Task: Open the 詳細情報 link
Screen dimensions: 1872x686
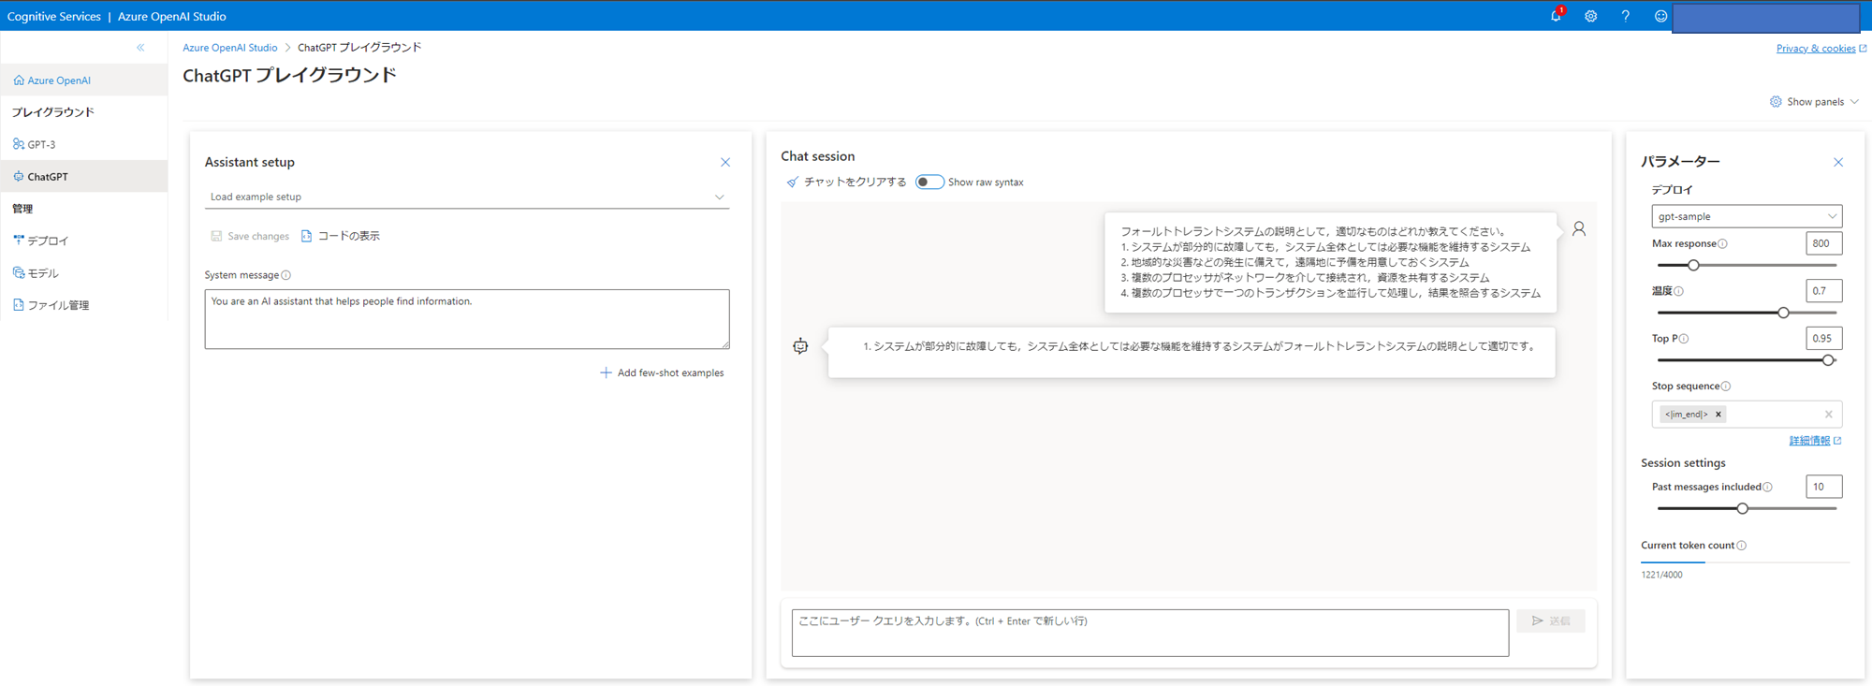Action: pos(1815,441)
